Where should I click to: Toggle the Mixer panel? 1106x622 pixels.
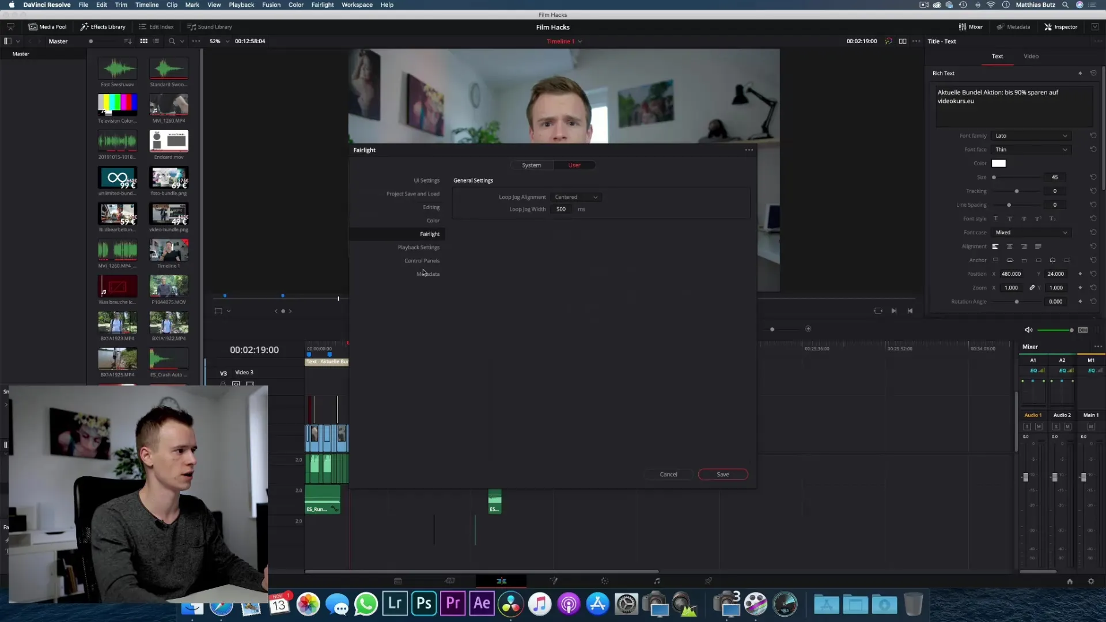[x=971, y=26]
